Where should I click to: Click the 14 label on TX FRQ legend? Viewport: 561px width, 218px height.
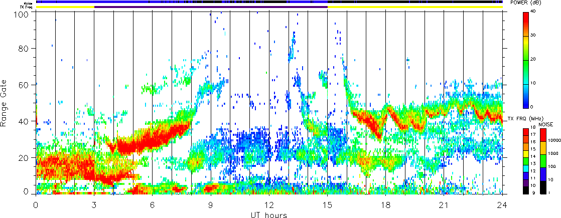point(533,156)
